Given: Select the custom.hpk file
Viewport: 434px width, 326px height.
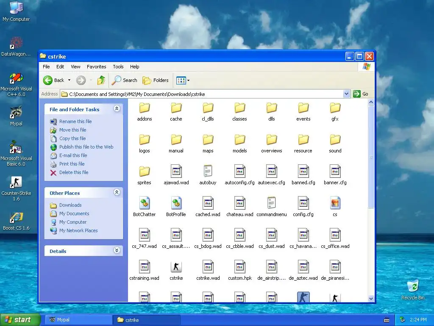Looking at the screenshot, I should tap(240, 271).
